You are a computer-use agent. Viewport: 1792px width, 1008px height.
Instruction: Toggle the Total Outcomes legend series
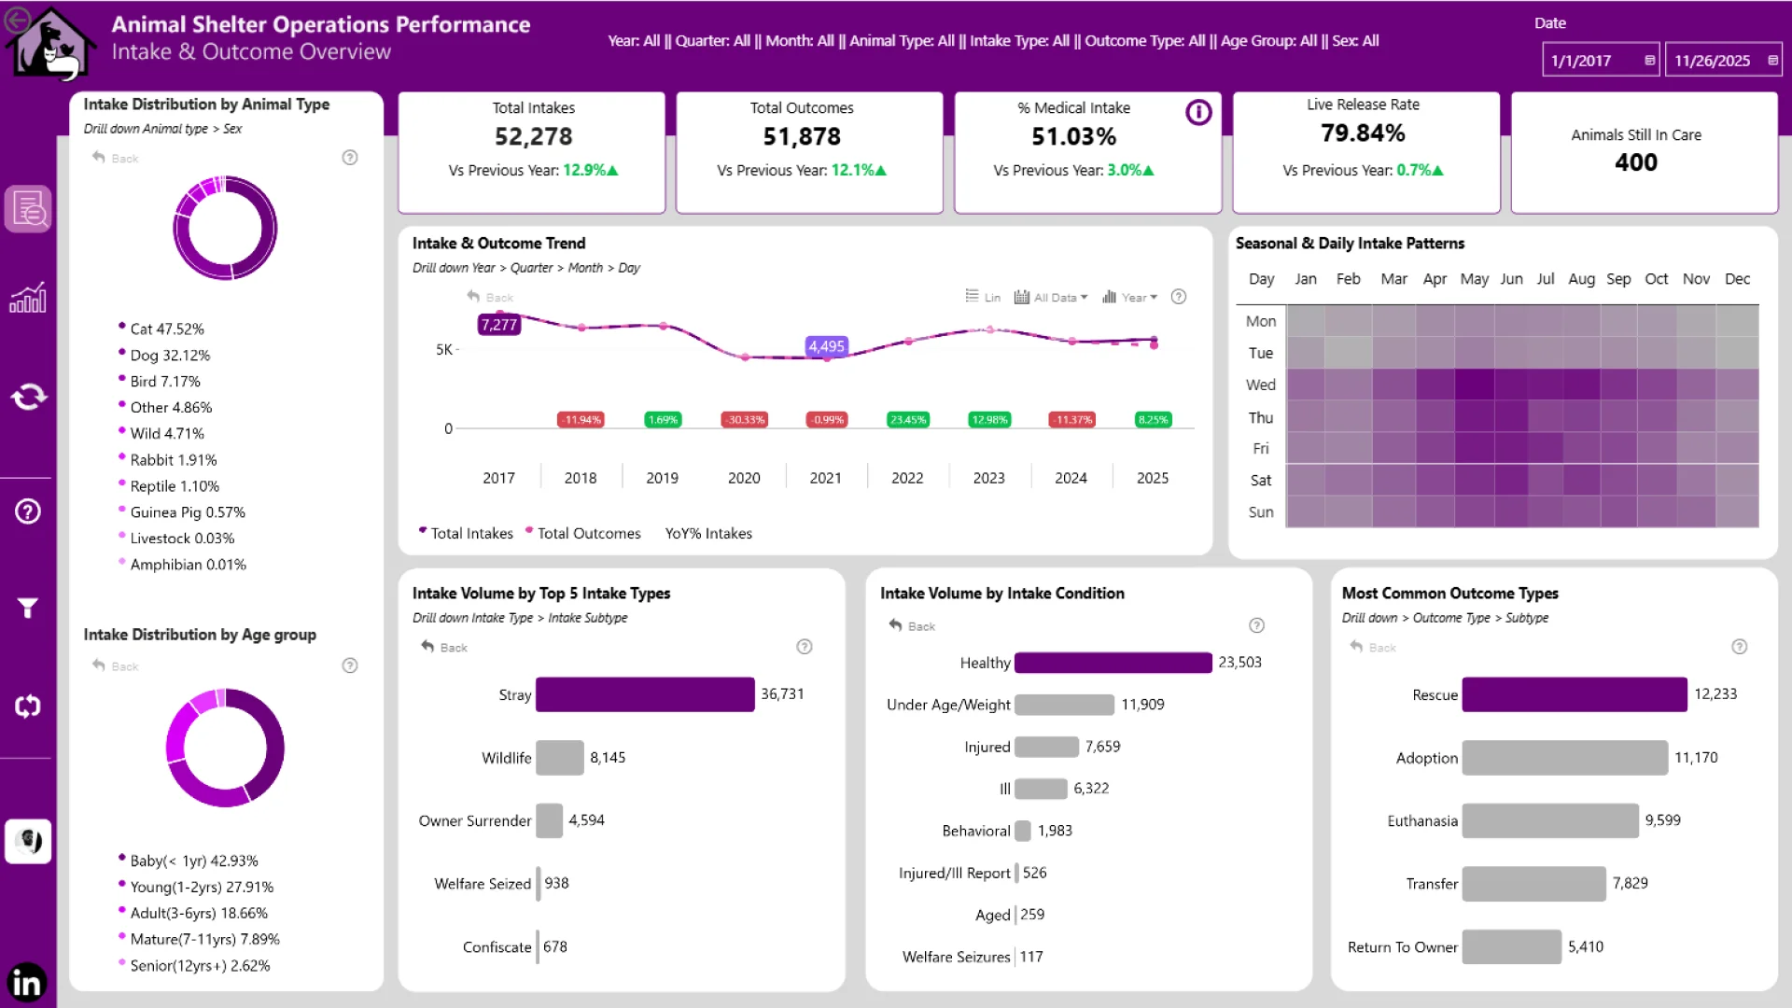[x=583, y=534]
